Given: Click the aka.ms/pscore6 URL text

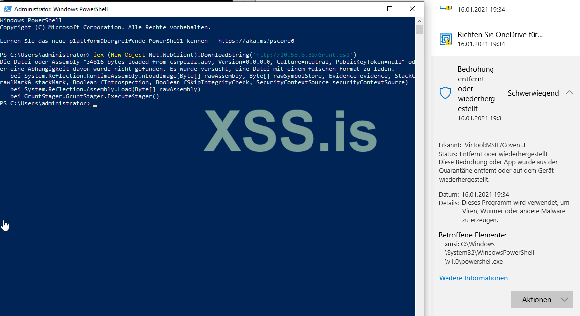Looking at the screenshot, I should pyautogui.click(x=256, y=41).
